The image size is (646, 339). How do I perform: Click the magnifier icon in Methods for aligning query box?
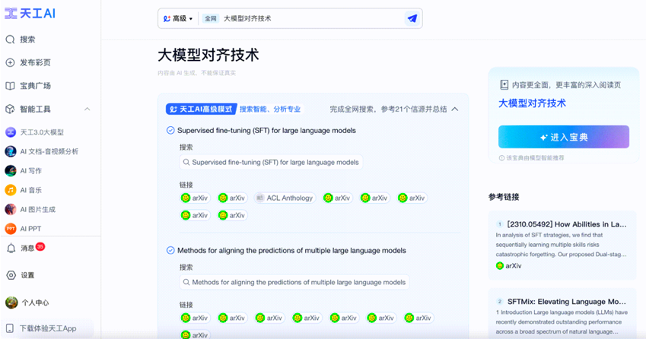[x=186, y=282]
